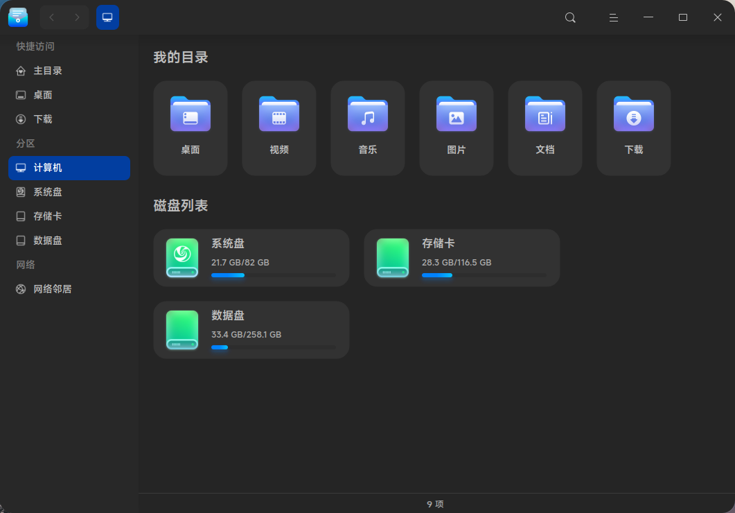This screenshot has height=513, width=735.
Task: Open the search icon in title bar
Action: (x=570, y=18)
